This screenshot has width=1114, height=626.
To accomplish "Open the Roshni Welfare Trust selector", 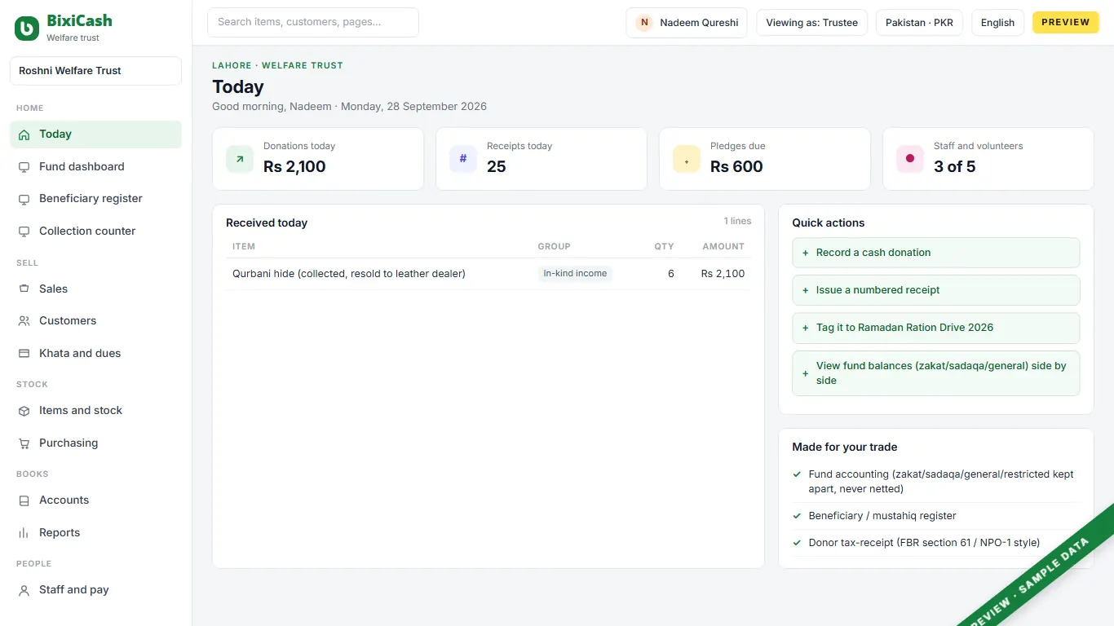I will coord(95,71).
